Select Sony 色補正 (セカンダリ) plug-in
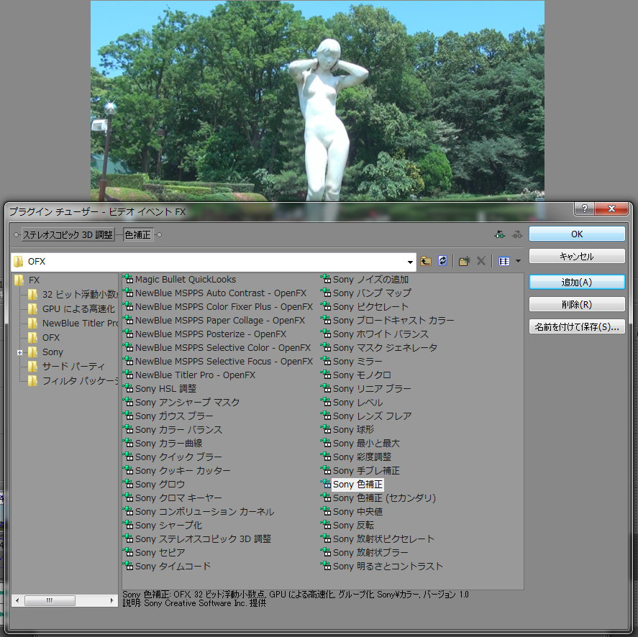Screen dimensions: 638x637 pos(378,498)
